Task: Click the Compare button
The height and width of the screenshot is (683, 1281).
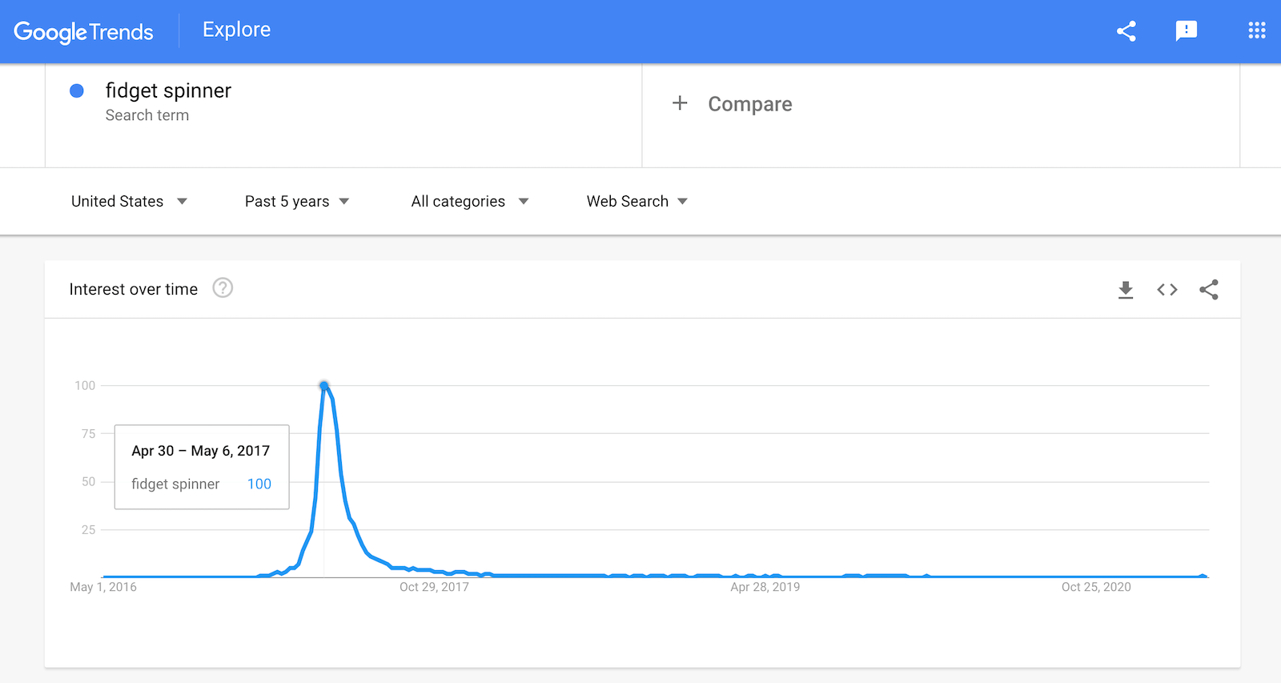Action: coord(749,104)
